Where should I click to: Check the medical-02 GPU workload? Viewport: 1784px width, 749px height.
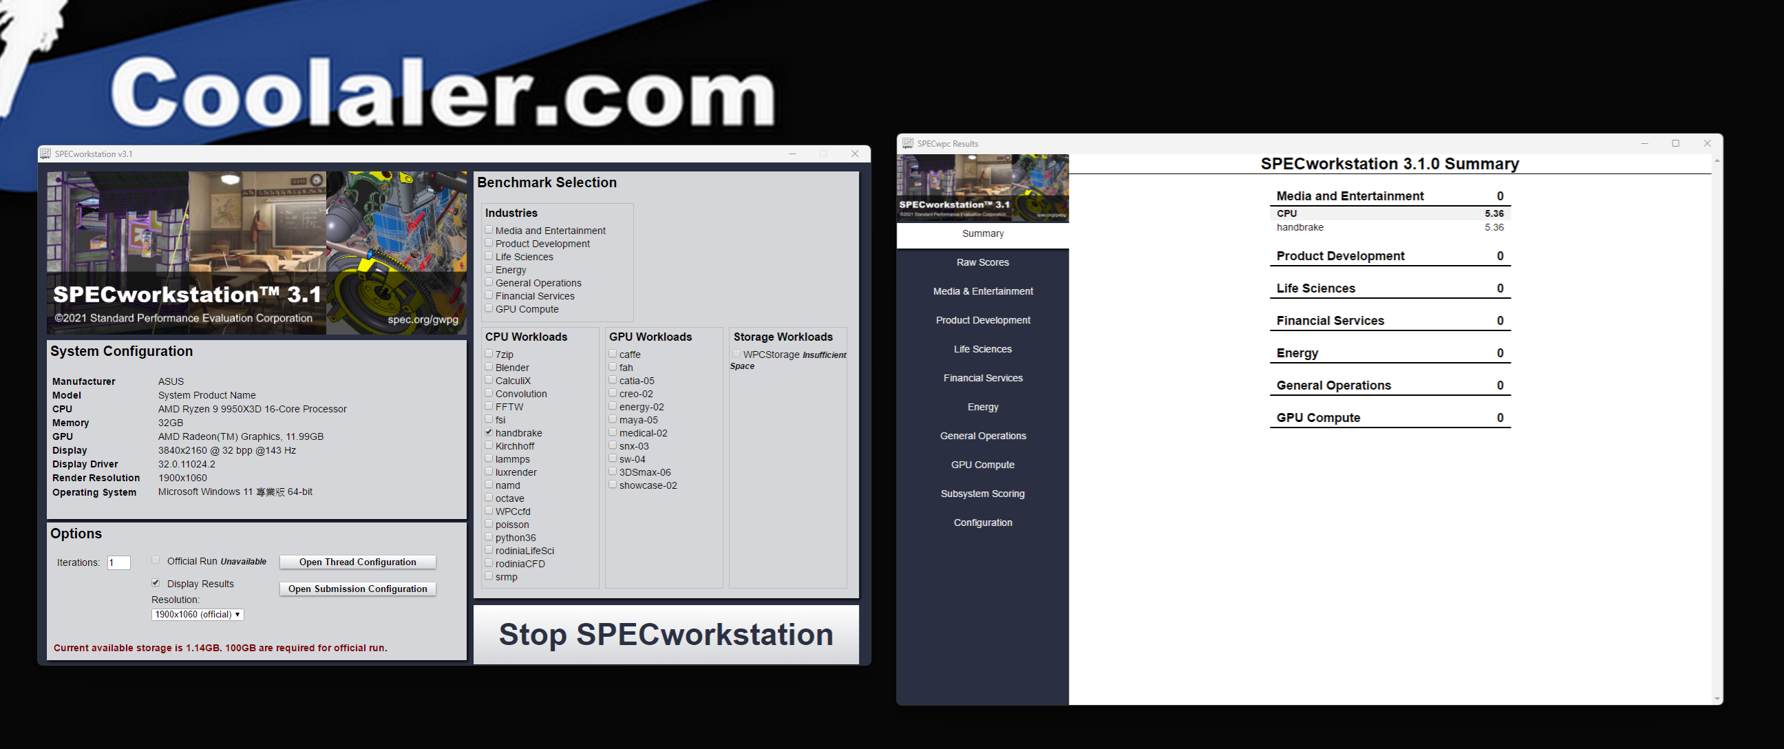[613, 432]
